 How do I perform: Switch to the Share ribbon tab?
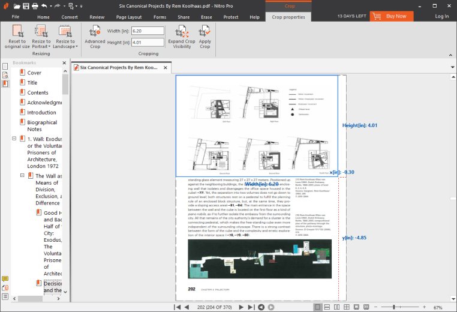click(184, 17)
